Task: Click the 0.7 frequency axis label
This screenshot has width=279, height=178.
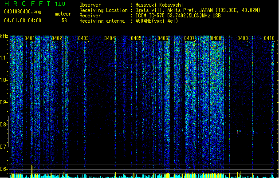Action: point(4,147)
